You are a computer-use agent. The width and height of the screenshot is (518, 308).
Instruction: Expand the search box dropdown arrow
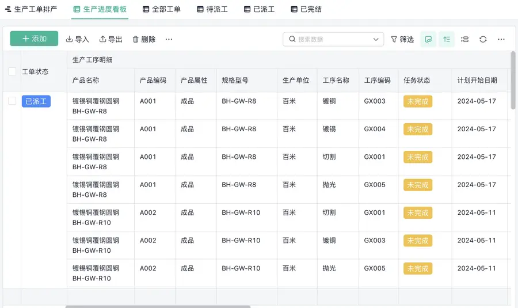click(x=376, y=39)
